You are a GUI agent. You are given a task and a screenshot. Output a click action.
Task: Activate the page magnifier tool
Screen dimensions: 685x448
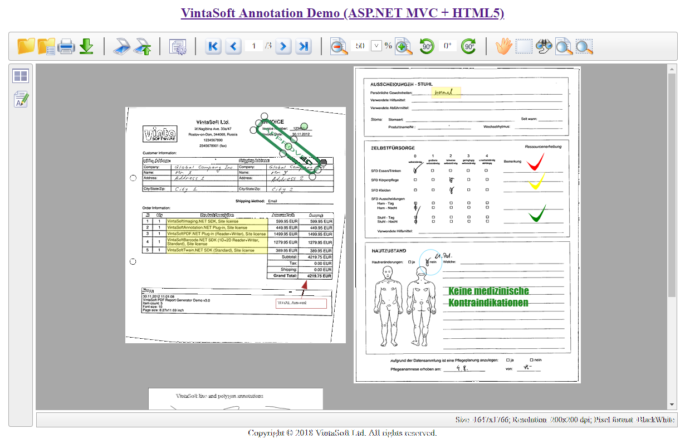(564, 46)
